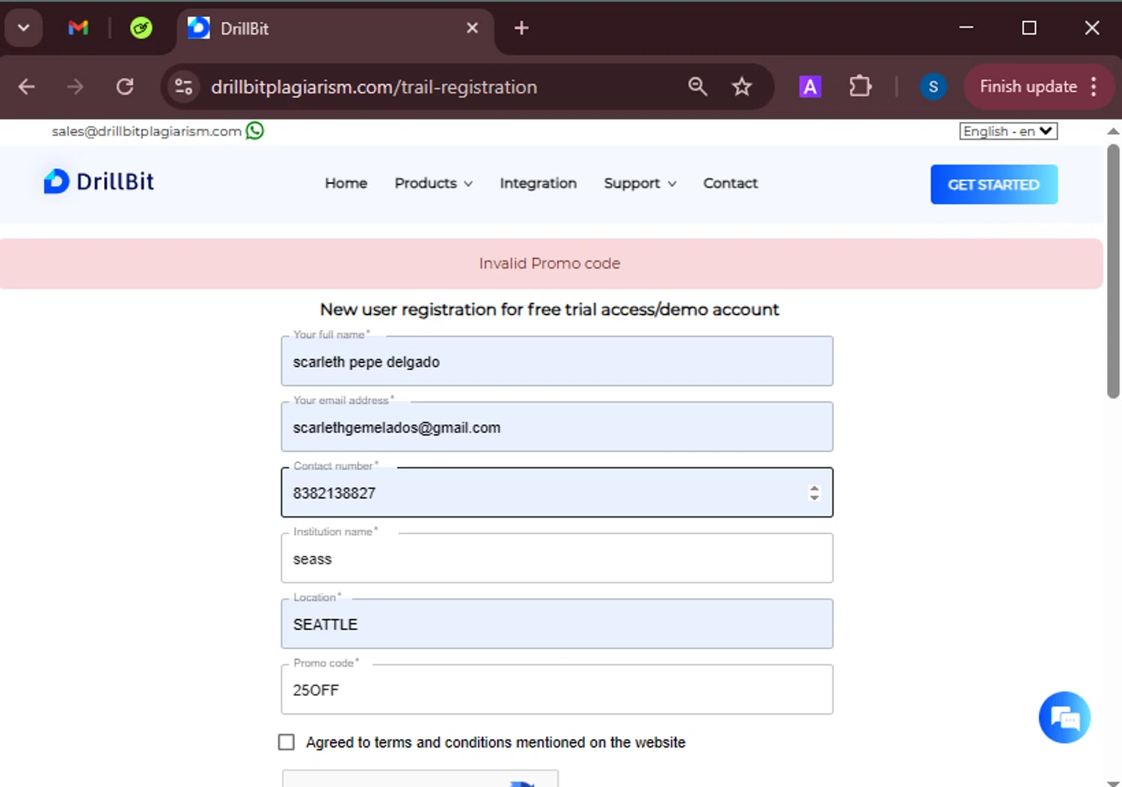Open the WhatsApp icon next to email
Viewport: 1122px width, 787px height.
pyautogui.click(x=255, y=131)
